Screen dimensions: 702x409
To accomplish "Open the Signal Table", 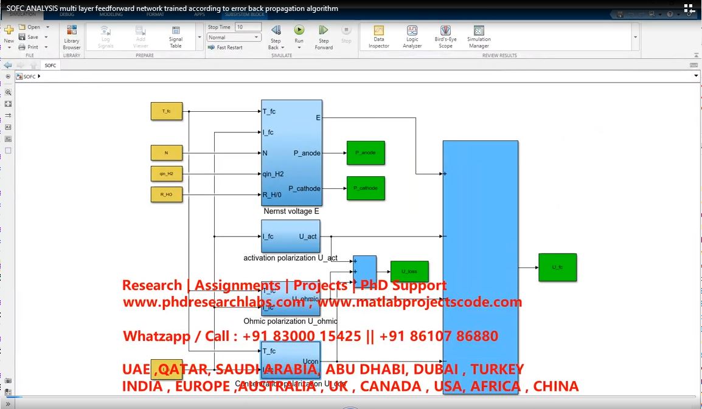I will click(x=175, y=36).
